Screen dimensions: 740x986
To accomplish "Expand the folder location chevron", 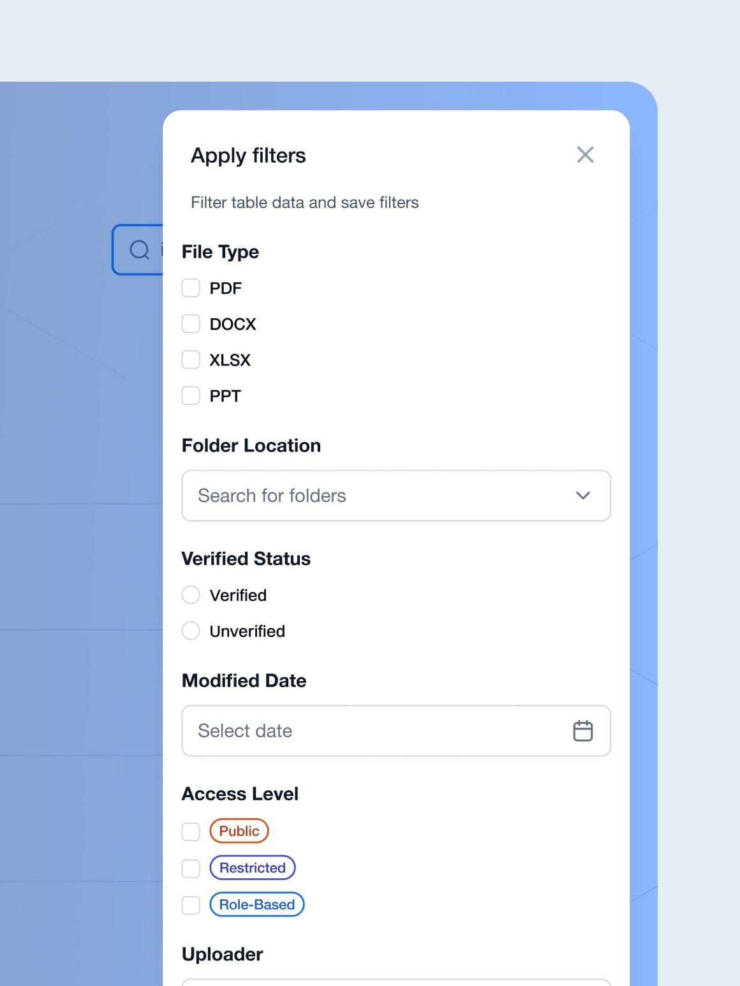I will tap(582, 496).
